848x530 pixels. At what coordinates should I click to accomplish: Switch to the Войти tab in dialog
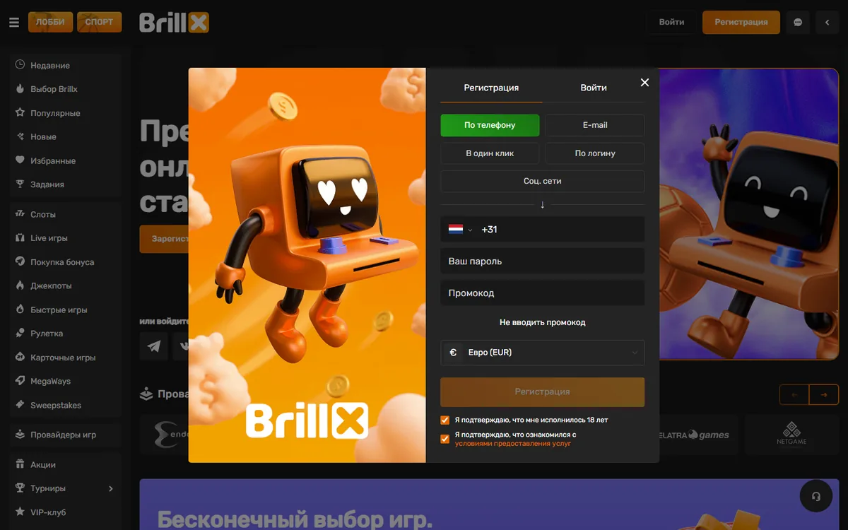point(594,88)
